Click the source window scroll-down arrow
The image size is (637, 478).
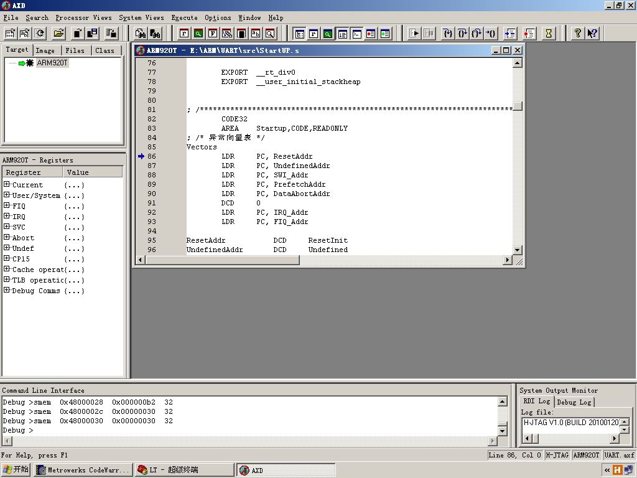pyautogui.click(x=517, y=250)
